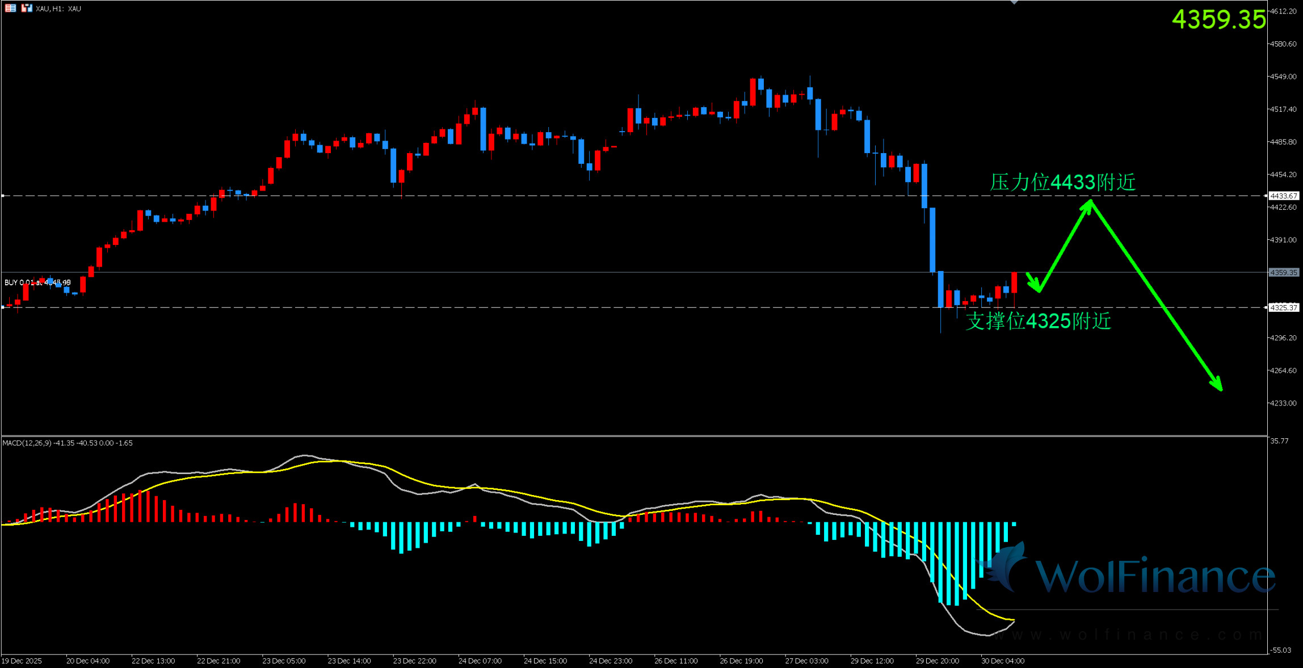The image size is (1303, 668).
Task: Click the chart shift triangle marker at top
Action: pos(1014,2)
